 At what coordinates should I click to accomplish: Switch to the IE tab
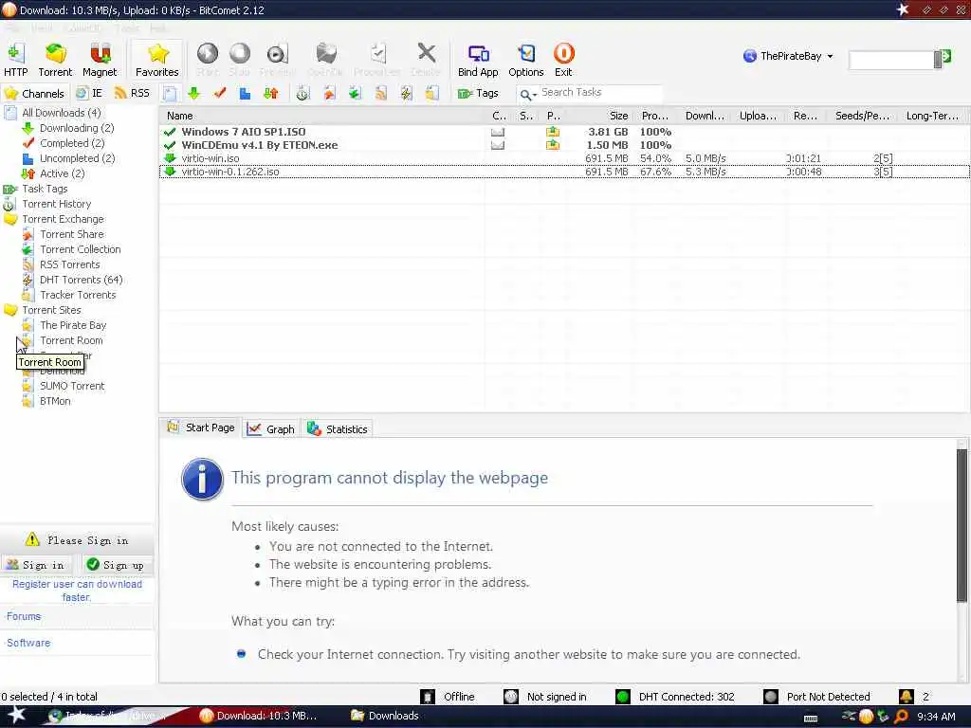tap(89, 94)
